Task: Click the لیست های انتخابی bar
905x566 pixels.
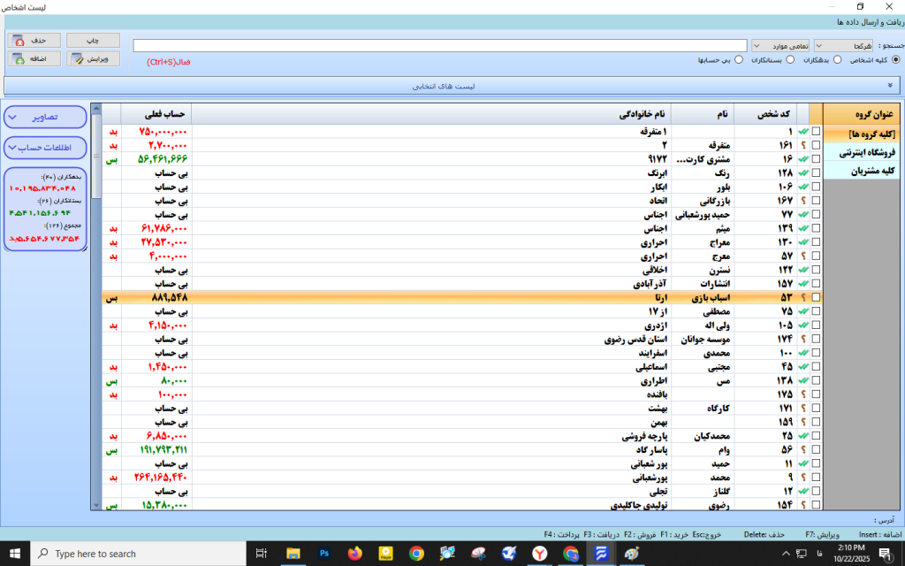Action: click(452, 86)
